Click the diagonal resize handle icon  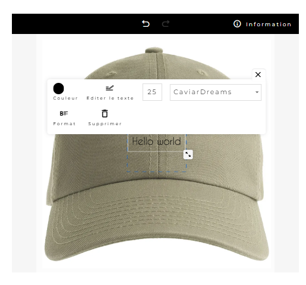188,154
